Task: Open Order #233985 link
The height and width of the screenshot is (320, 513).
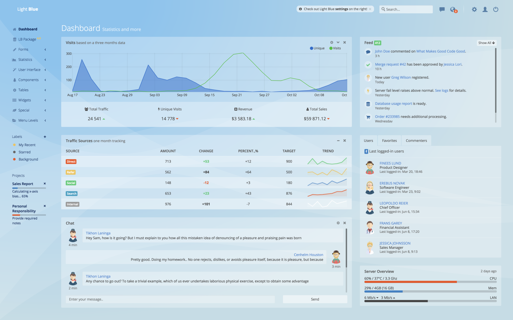Action: pos(387,117)
